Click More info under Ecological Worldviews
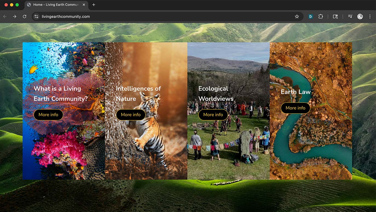This screenshot has width=376, height=212. [x=213, y=115]
